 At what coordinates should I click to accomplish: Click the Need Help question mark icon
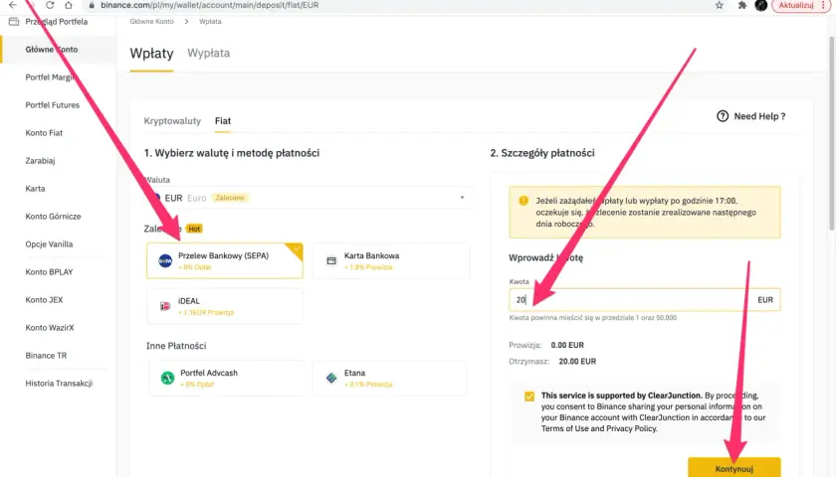point(723,116)
